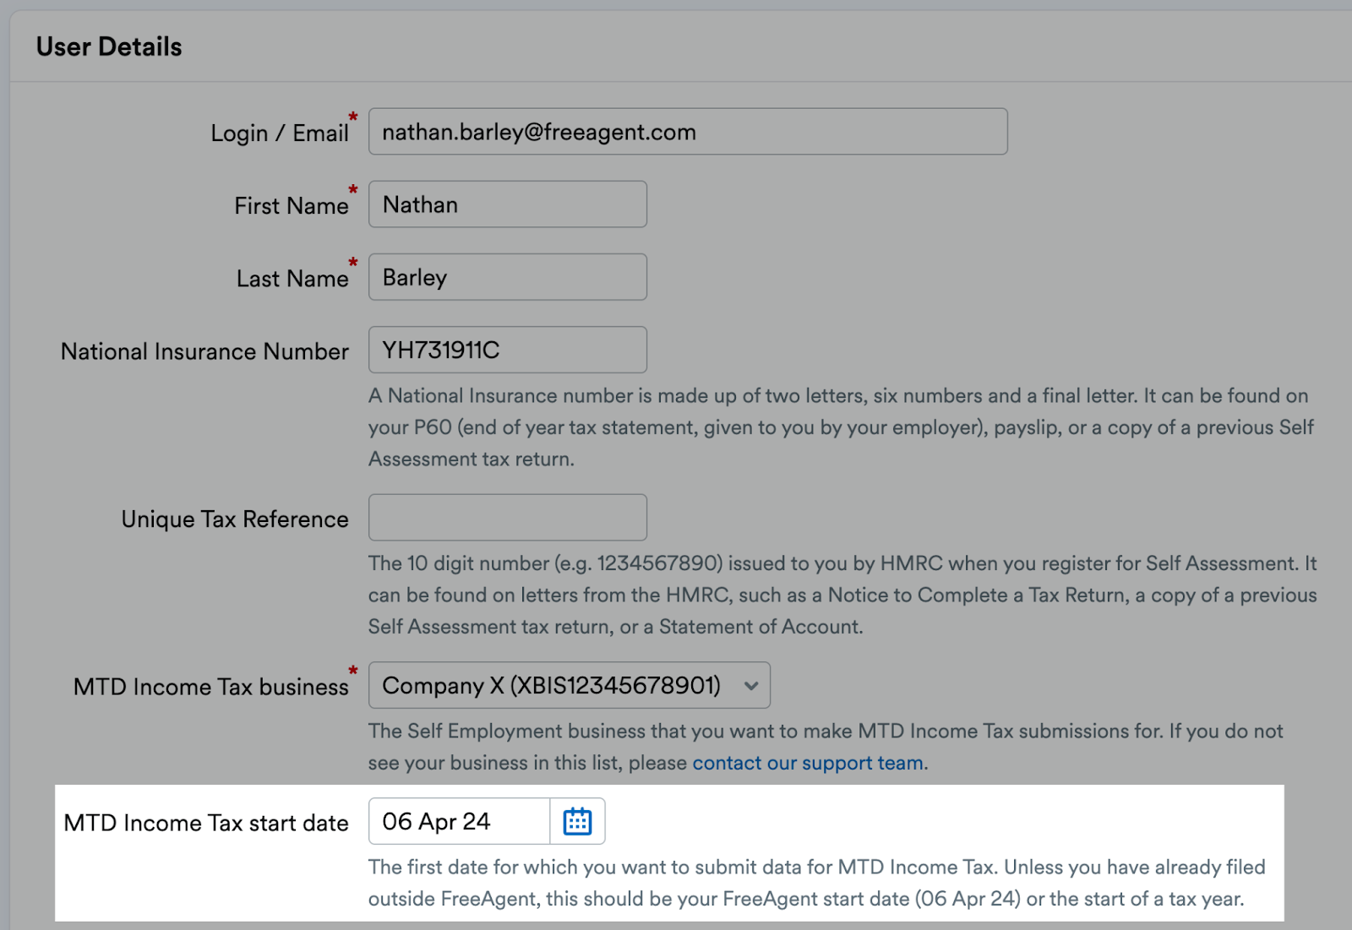Click the 'National Insurance Number' label
Image resolution: width=1352 pixels, height=930 pixels.
click(x=204, y=351)
